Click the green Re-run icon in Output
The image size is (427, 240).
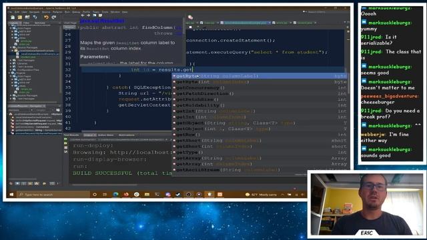pyautogui.click(x=65, y=139)
